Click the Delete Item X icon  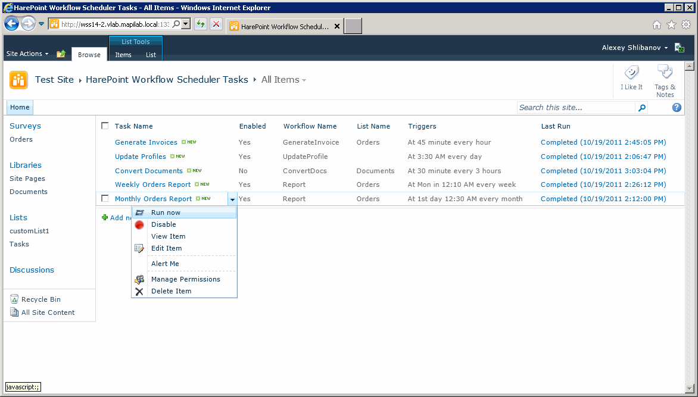(x=139, y=292)
